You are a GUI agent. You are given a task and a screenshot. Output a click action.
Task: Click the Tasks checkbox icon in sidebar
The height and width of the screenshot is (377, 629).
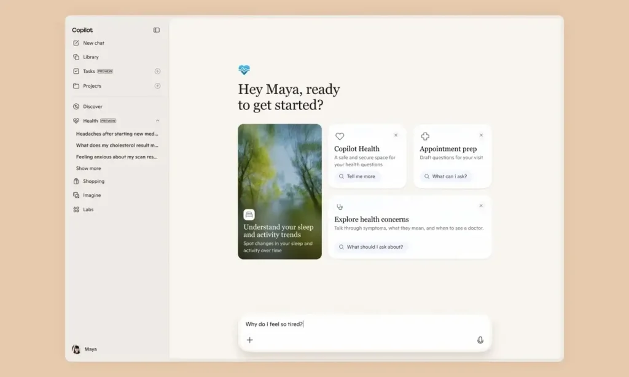pyautogui.click(x=76, y=71)
